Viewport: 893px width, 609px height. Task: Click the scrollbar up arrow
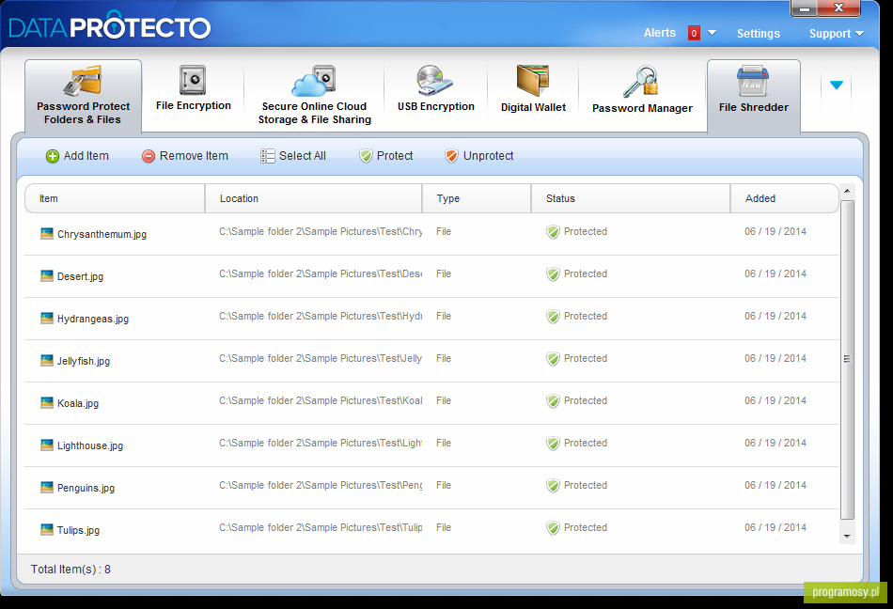847,191
